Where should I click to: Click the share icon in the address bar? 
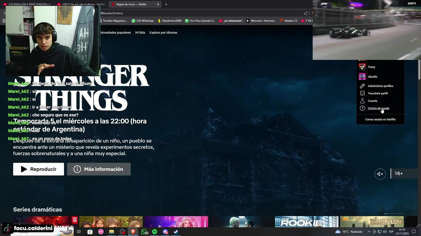click(306, 13)
